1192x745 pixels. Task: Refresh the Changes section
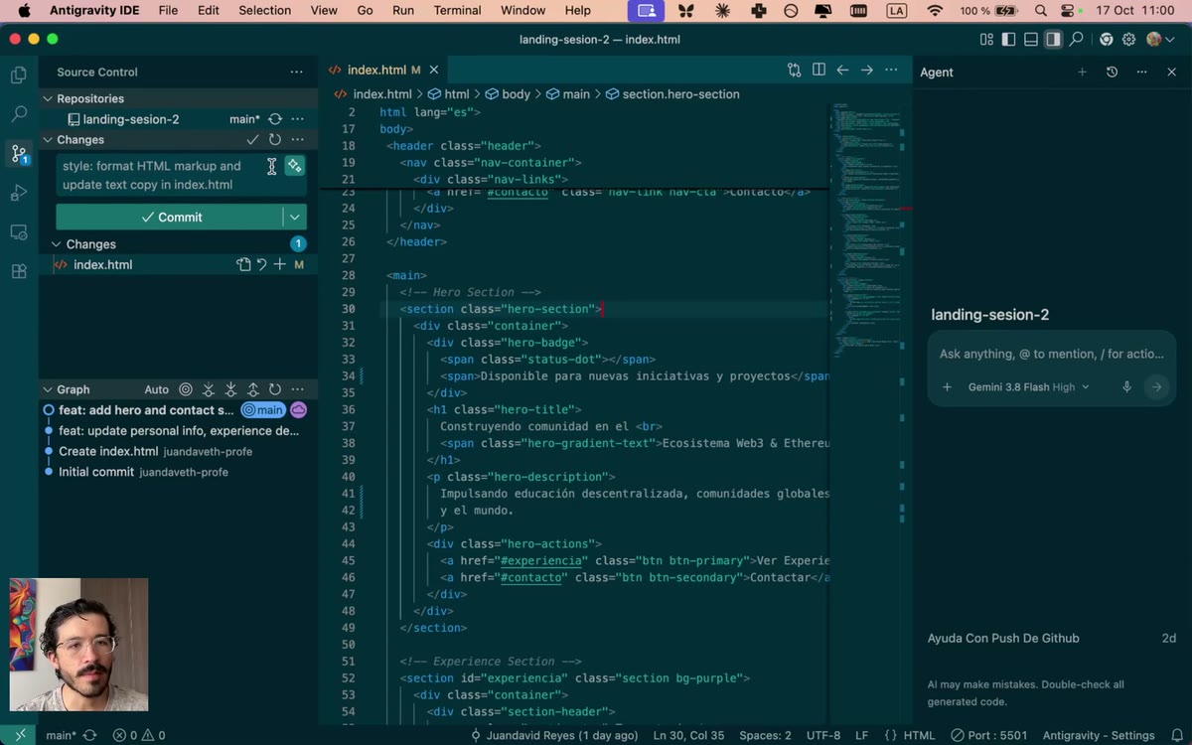point(275,140)
